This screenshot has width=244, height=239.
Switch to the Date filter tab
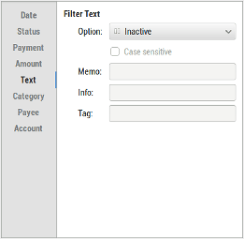coord(29,15)
